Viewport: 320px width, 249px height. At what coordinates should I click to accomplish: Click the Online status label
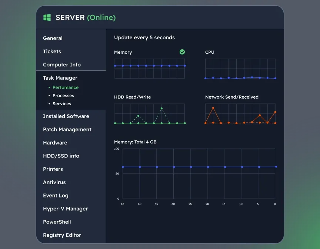[100, 17]
